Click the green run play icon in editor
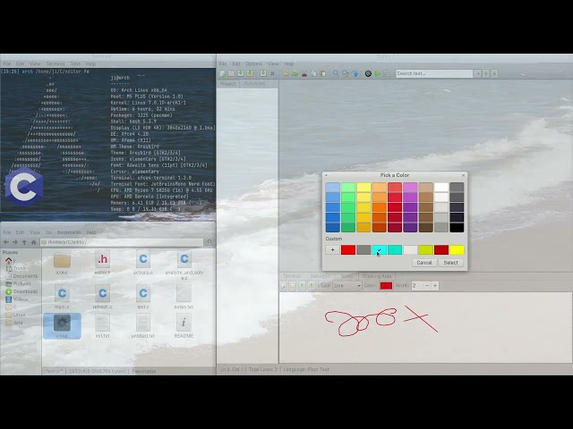573x429 pixels. (x=378, y=73)
